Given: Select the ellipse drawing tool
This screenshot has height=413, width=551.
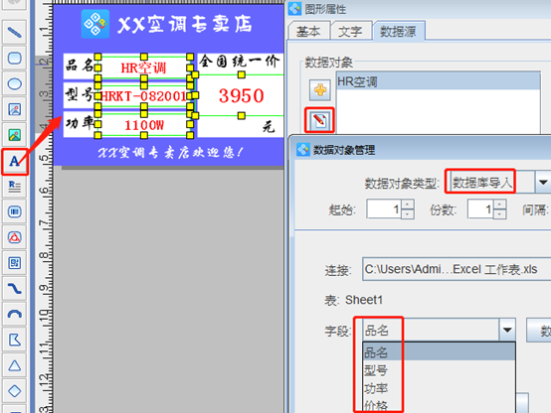Looking at the screenshot, I should (x=14, y=83).
